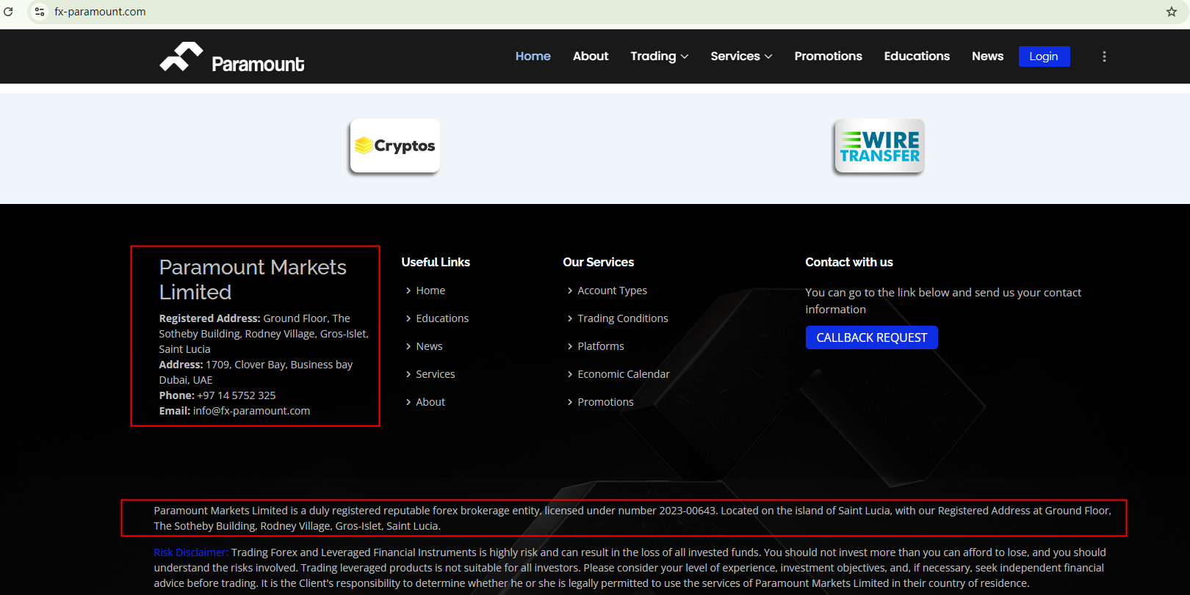This screenshot has height=595, width=1190.
Task: Open Account Types footer link
Action: [612, 291]
